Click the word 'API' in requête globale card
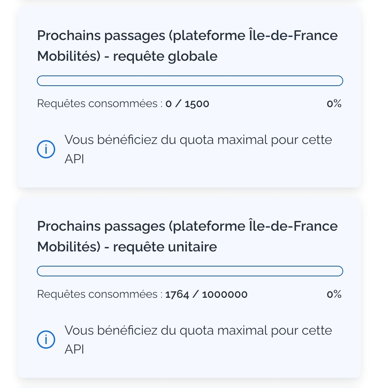The width and height of the screenshot is (379, 388). 74,159
